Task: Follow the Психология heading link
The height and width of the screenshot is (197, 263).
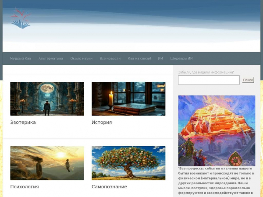Action: point(25,186)
